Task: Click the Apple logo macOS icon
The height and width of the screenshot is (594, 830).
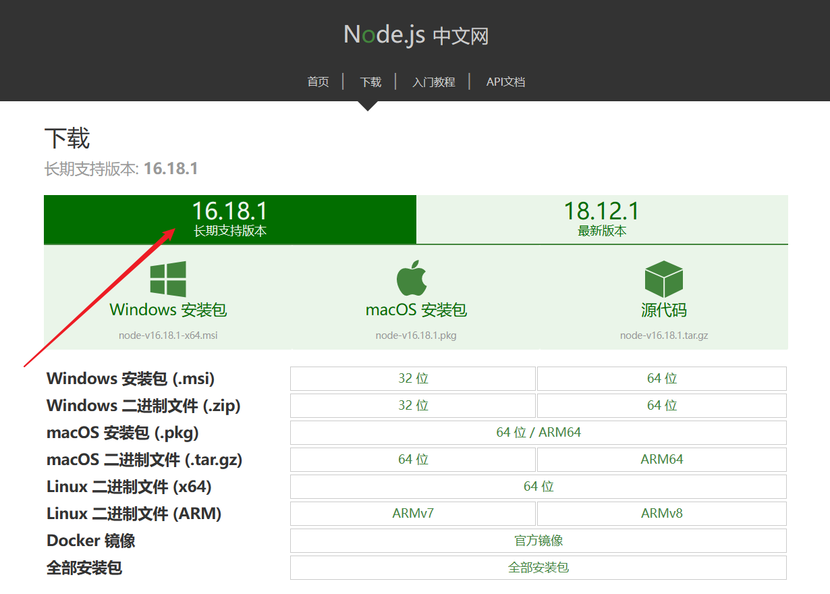Action: [x=412, y=278]
